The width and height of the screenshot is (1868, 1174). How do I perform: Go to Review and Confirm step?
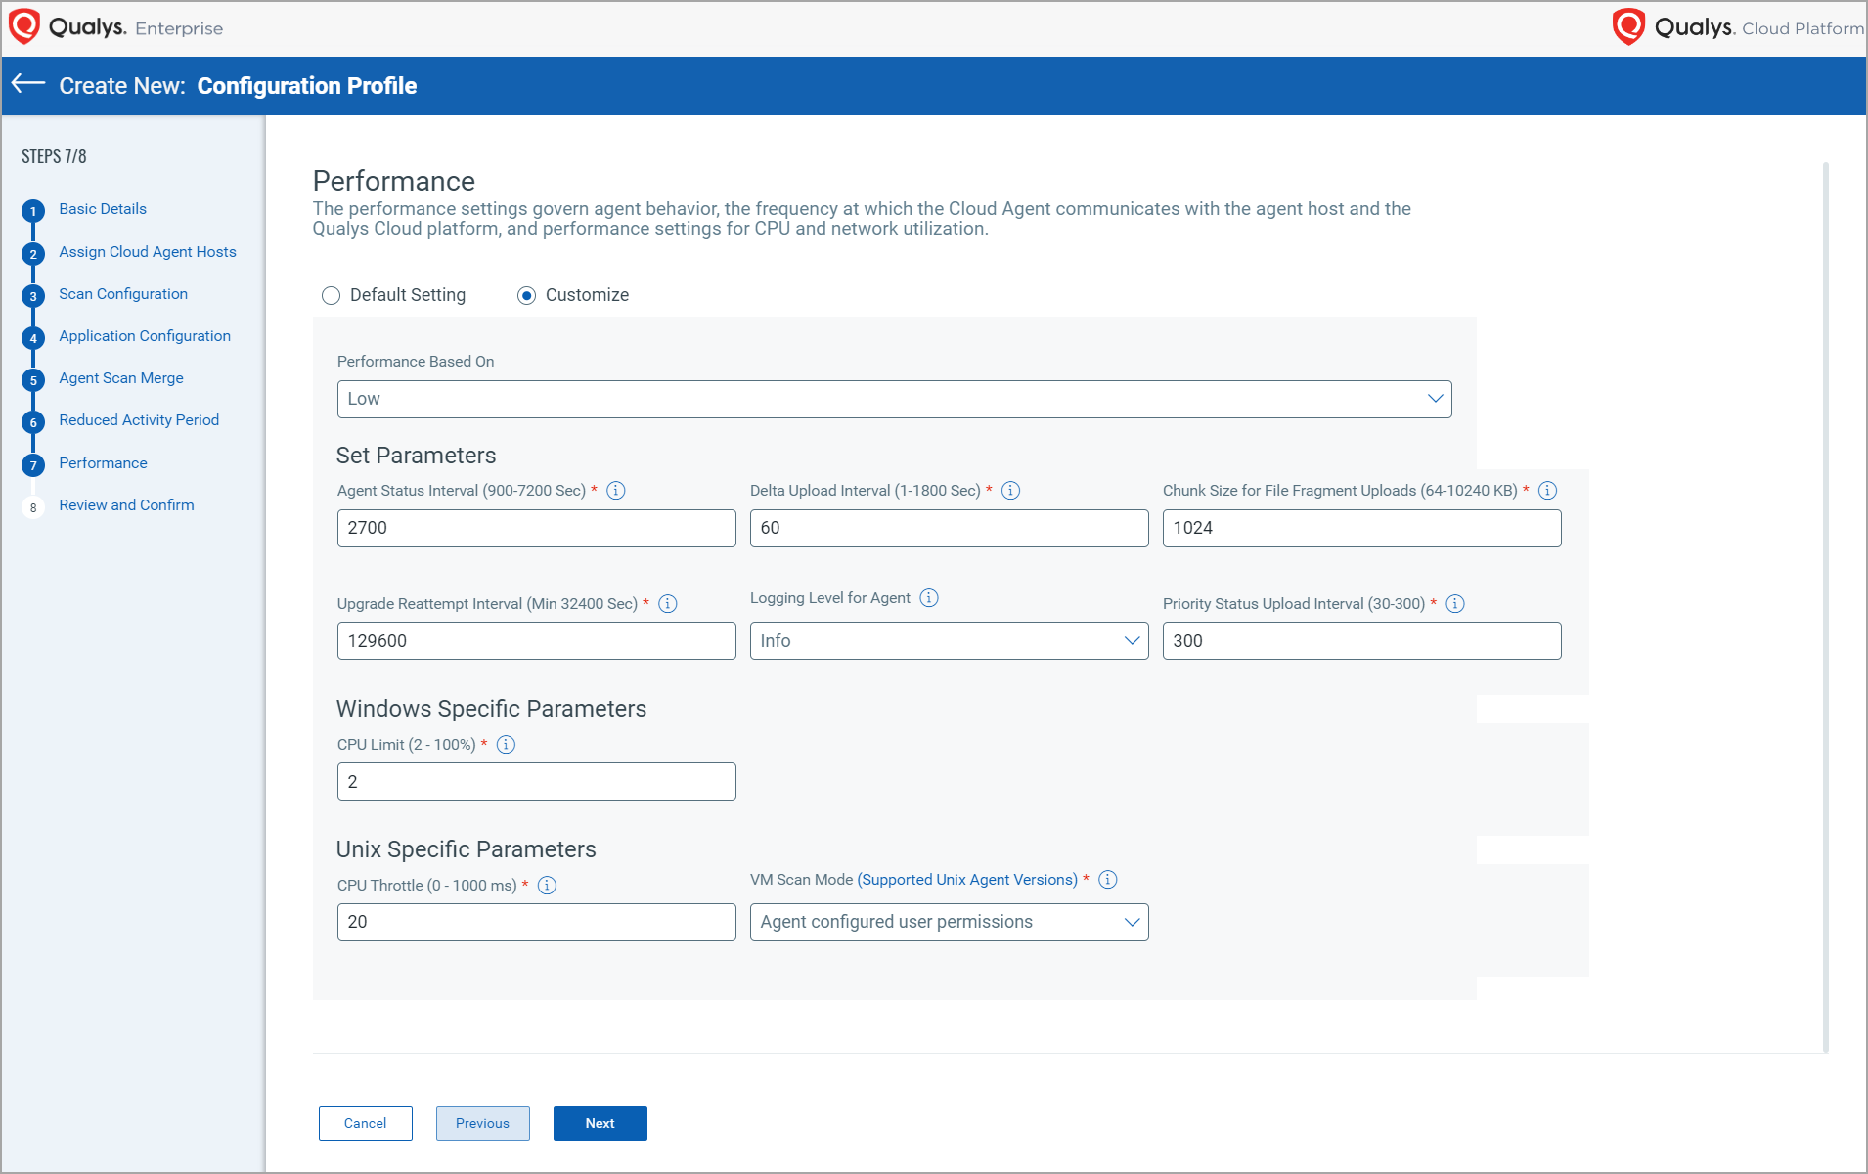click(126, 505)
